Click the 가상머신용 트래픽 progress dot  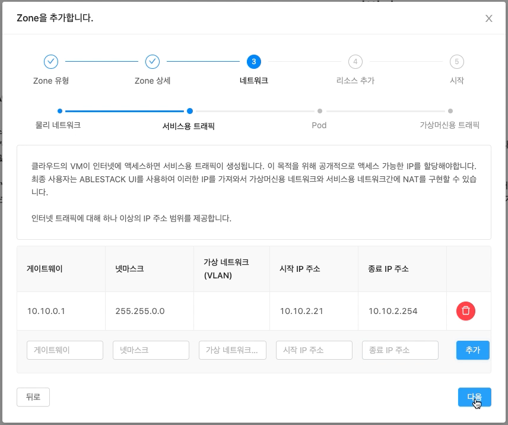pos(450,110)
